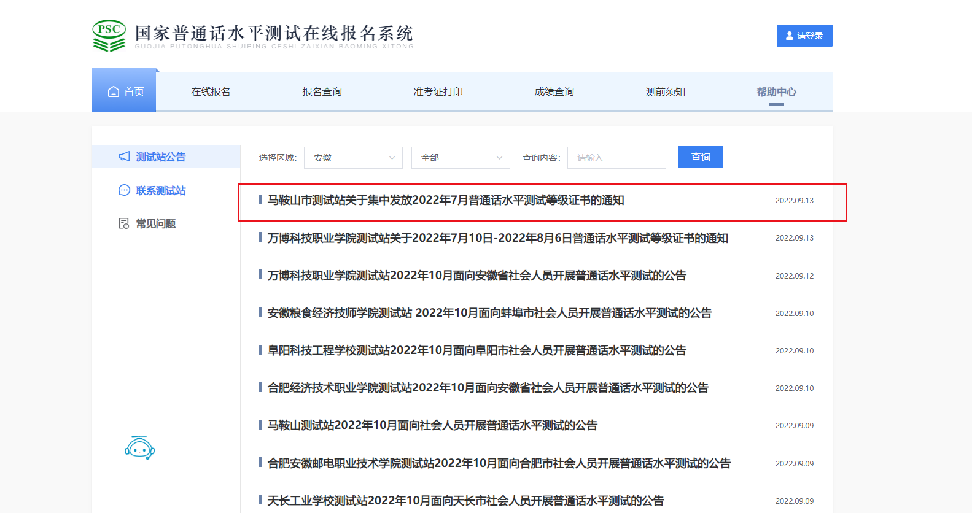Open 万博科技职业学院测试站 2022年10月 announcement
972x513 pixels.
(x=477, y=276)
